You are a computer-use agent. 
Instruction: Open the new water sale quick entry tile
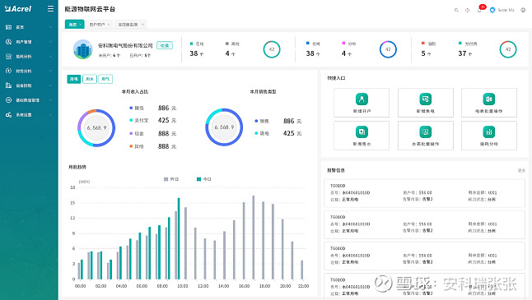tap(362, 136)
